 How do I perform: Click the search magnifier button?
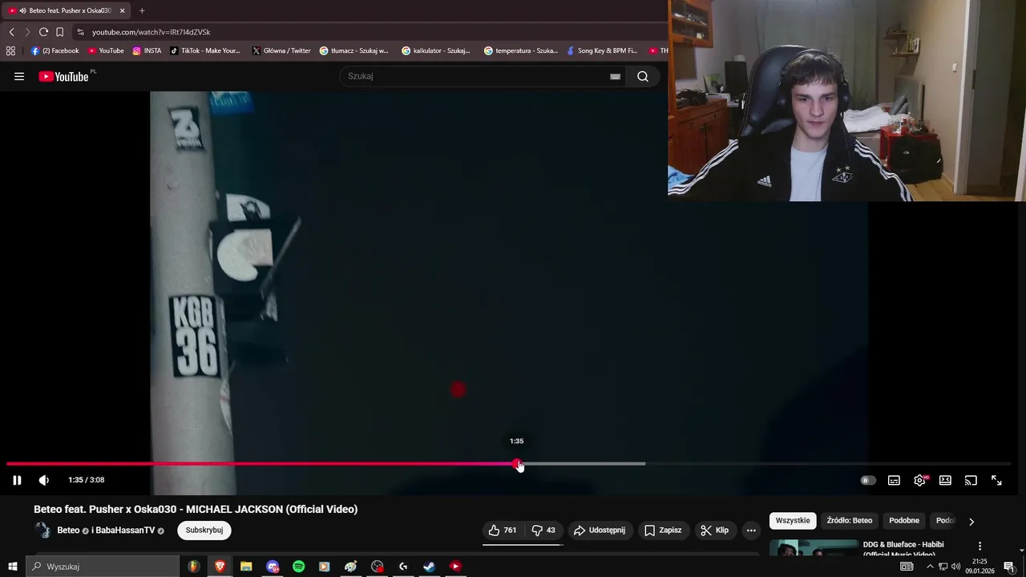[x=643, y=76]
